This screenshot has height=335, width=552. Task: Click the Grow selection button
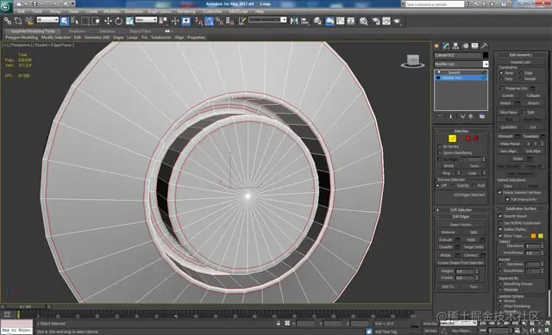click(474, 166)
